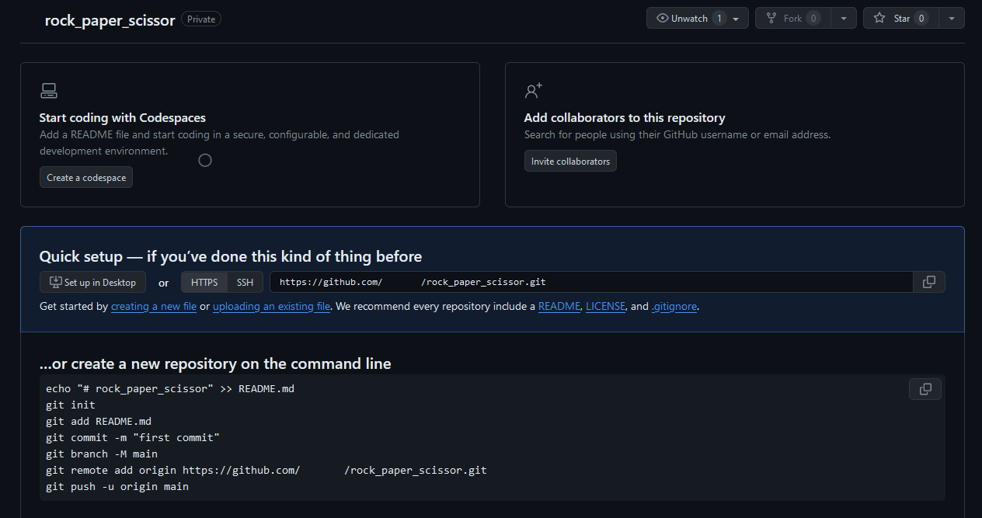The width and height of the screenshot is (982, 518).
Task: Click the Star count badge
Action: (921, 18)
